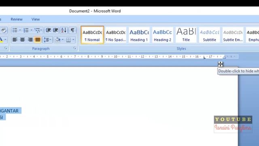Viewport: 259px width, 146px height.
Task: Click the font color A button
Action: tap(1, 40)
